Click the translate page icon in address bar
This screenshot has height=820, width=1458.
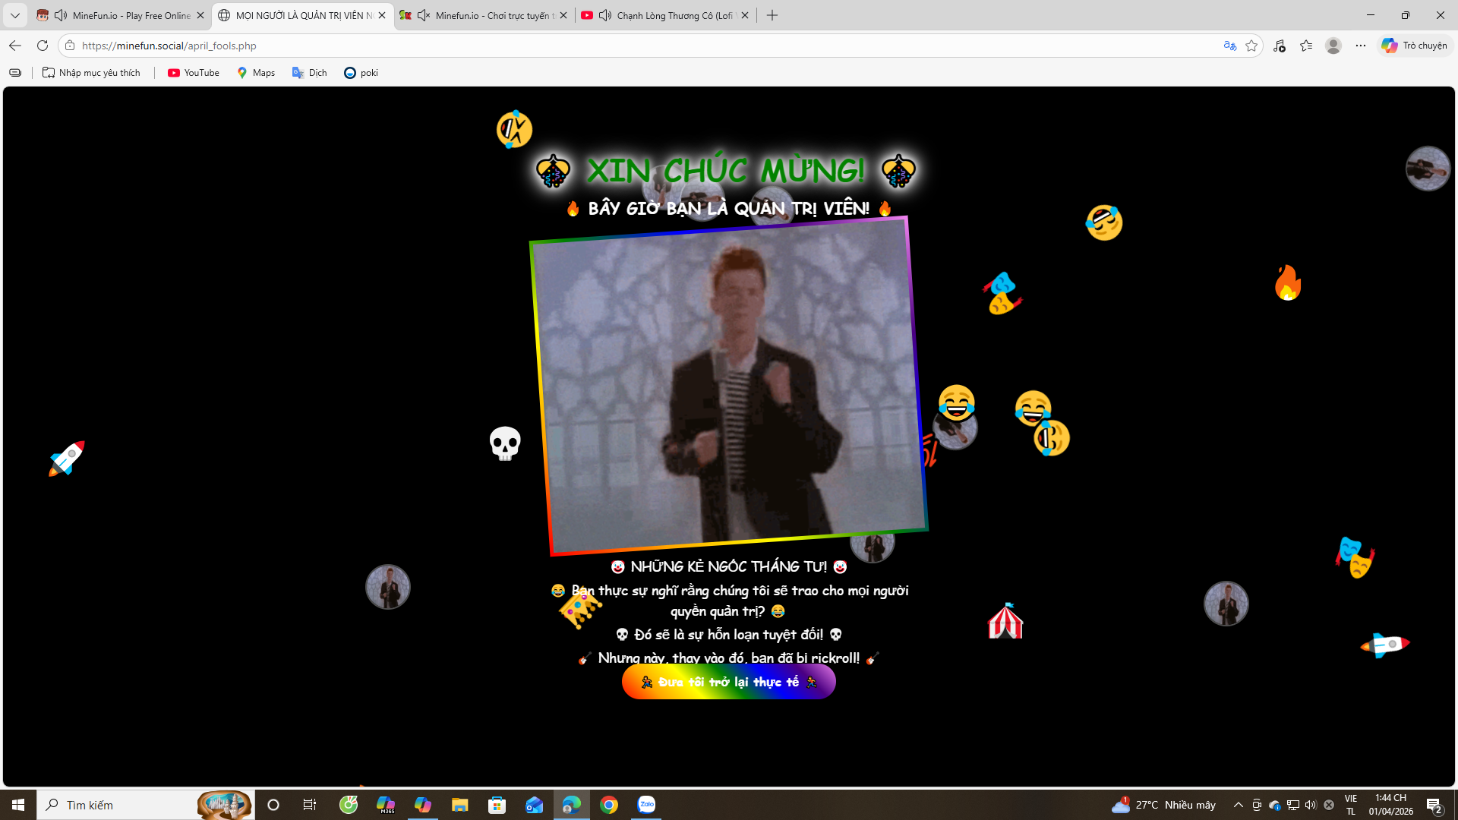click(x=1229, y=46)
